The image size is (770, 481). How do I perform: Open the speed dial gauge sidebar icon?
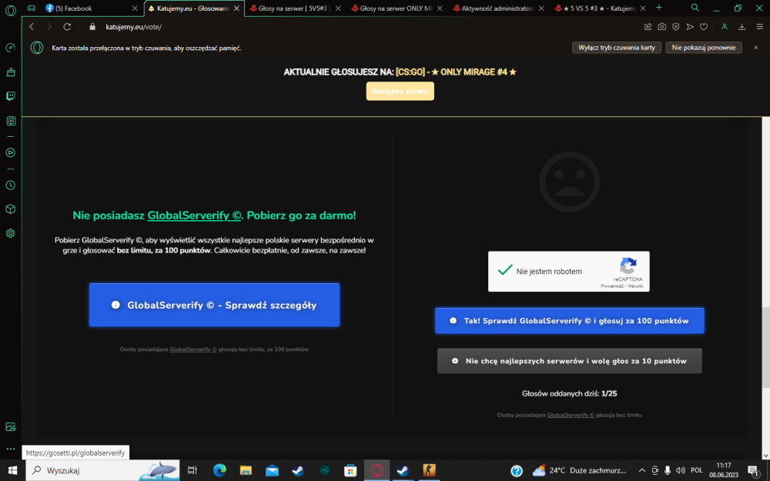click(10, 48)
